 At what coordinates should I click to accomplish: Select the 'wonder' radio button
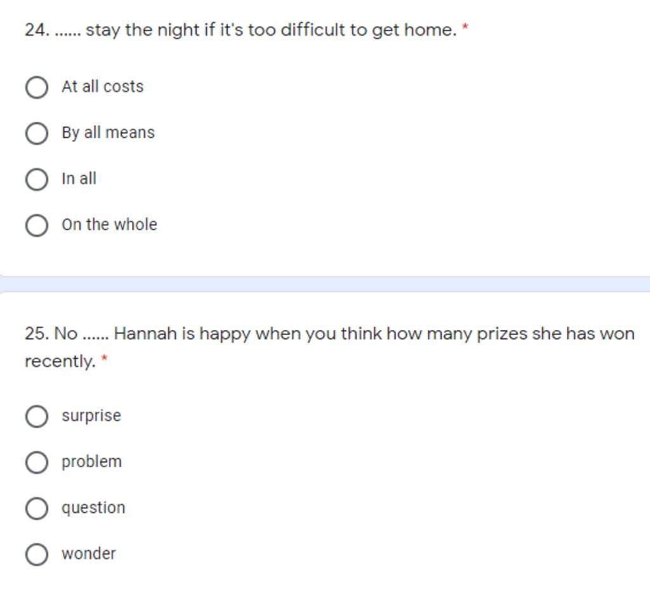click(x=36, y=554)
